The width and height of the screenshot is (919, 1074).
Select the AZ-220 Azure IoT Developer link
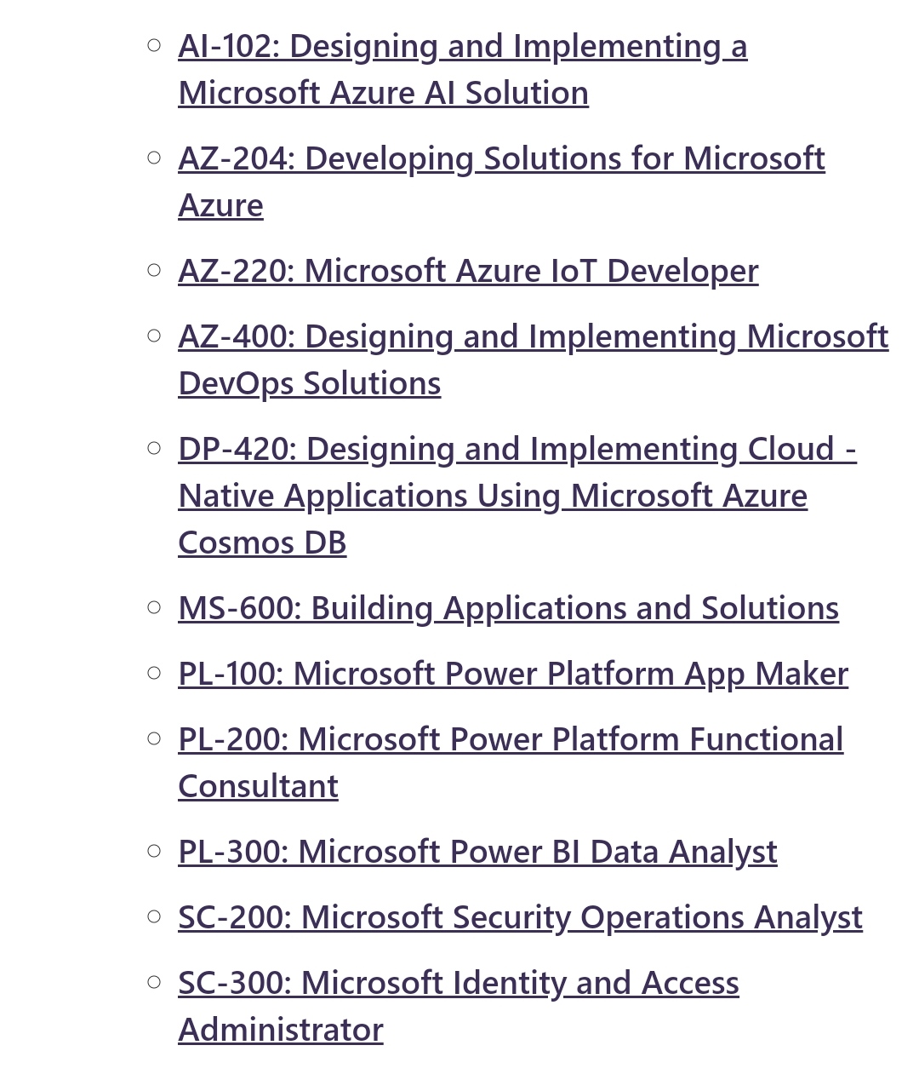[x=468, y=272]
